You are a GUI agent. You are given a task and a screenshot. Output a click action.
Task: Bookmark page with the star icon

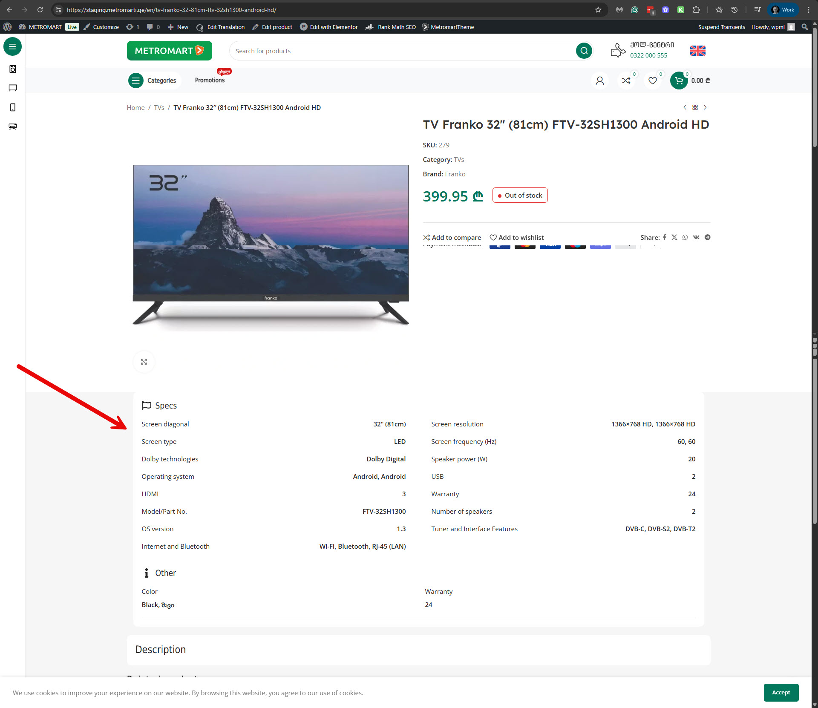click(598, 10)
